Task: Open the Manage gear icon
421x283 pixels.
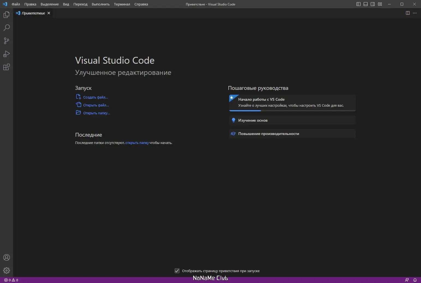Action: coord(7,270)
